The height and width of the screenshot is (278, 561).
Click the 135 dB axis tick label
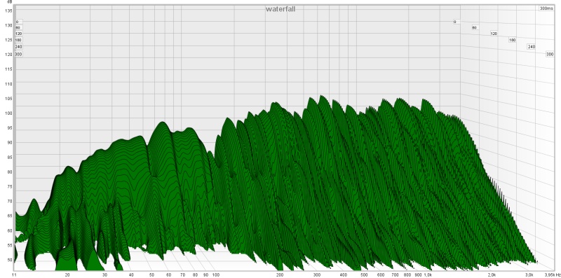[x=8, y=11]
